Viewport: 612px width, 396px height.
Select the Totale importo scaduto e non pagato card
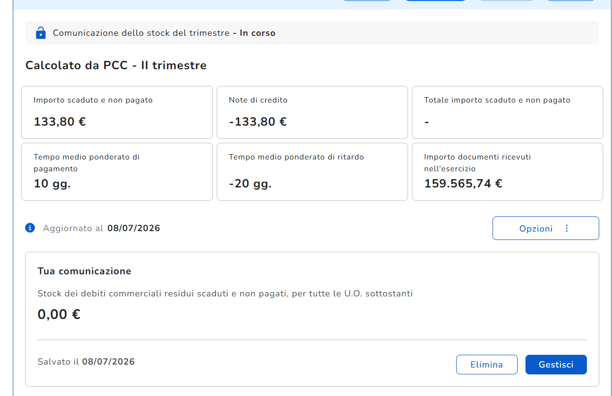(x=507, y=112)
